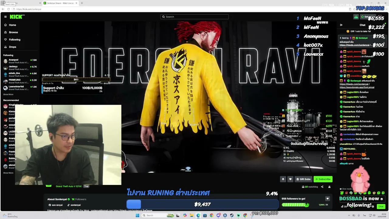Screen dimensions: 389x219
Task: Open Ananped's channel from Following list
Action: pyautogui.click(x=20, y=61)
